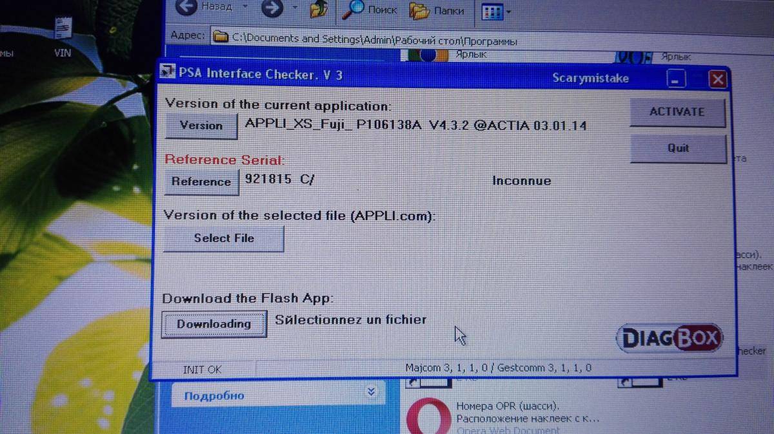Click the ACTIVATE button
The image size is (774, 434).
(677, 112)
